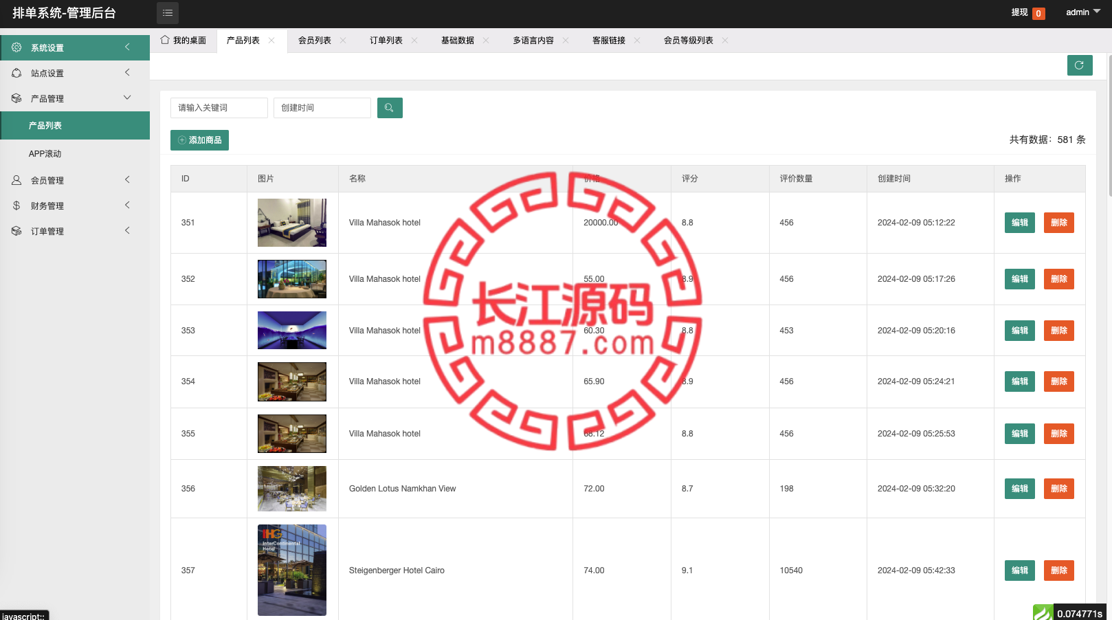The height and width of the screenshot is (620, 1112).
Task: Switch to the 基础数据 tab
Action: (x=458, y=41)
